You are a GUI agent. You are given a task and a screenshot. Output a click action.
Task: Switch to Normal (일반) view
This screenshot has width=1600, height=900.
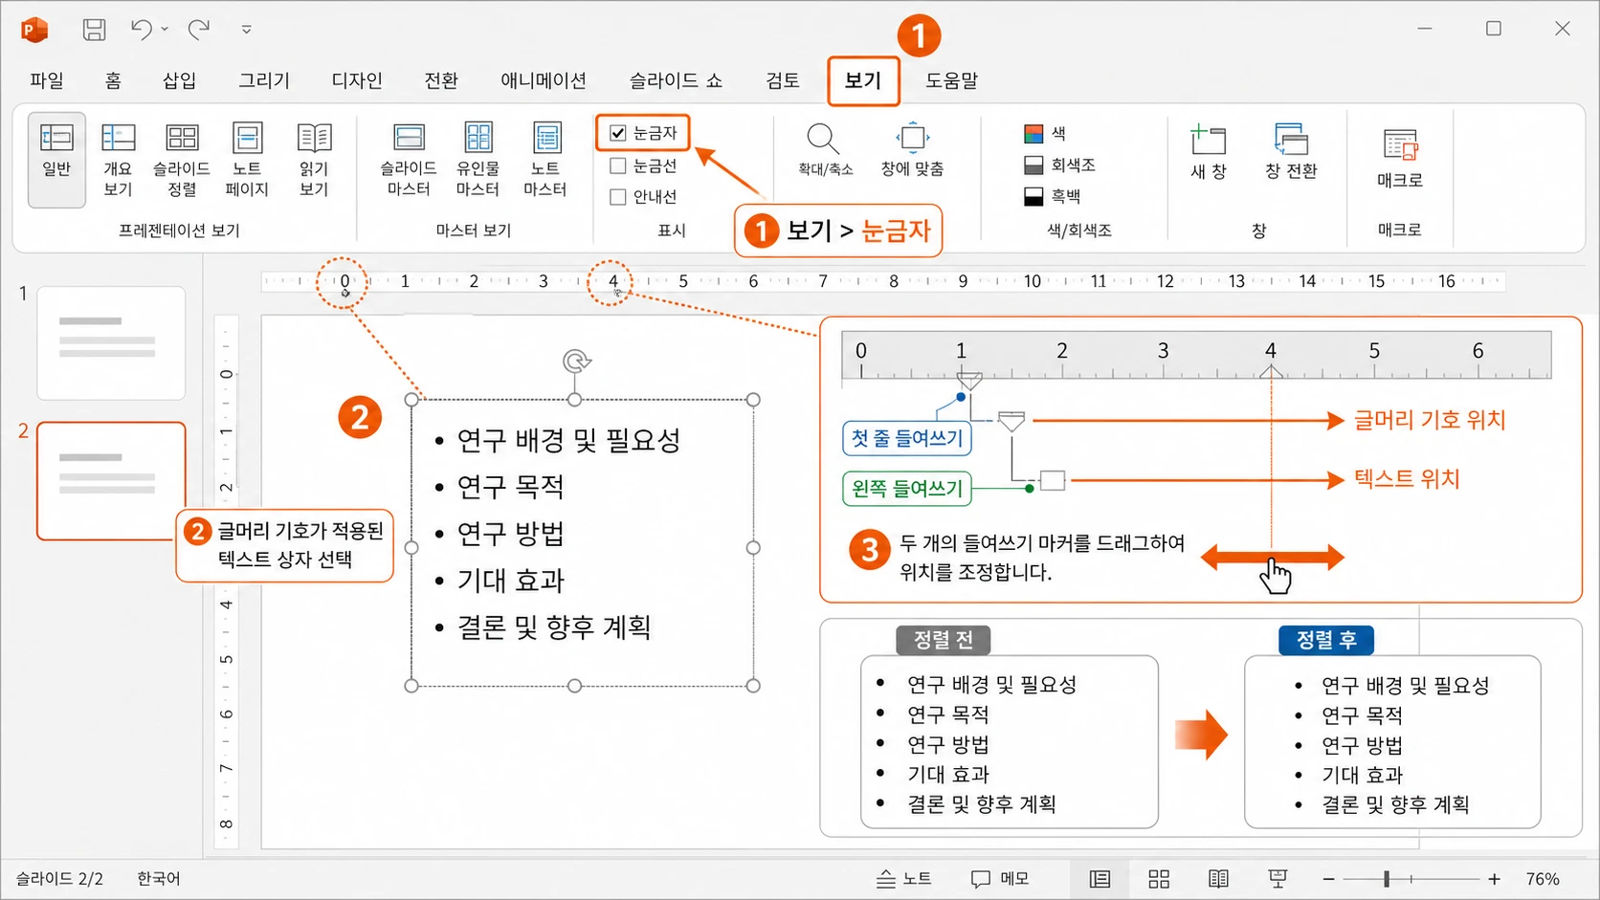point(56,160)
